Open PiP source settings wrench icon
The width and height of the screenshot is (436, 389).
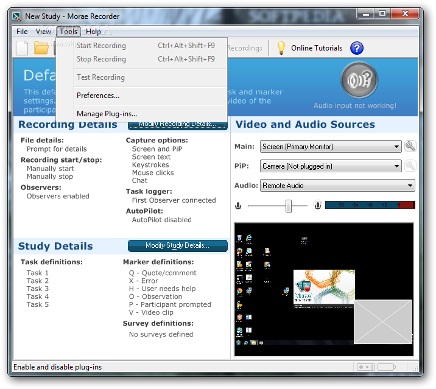(410, 166)
